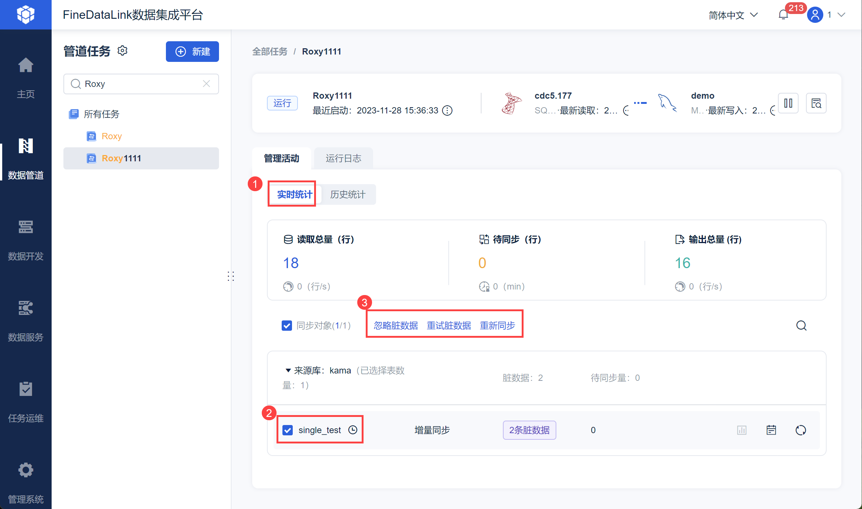
Task: Click the pause task icon button
Action: [x=788, y=103]
